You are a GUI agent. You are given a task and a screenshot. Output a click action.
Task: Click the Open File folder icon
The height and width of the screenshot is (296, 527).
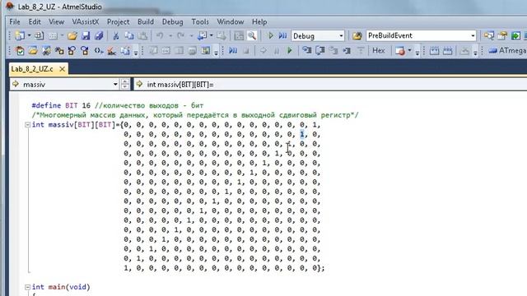coord(72,35)
